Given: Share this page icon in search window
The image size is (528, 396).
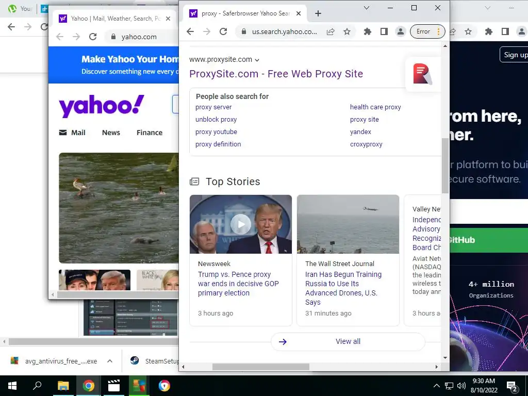Looking at the screenshot, I should tap(331, 31).
